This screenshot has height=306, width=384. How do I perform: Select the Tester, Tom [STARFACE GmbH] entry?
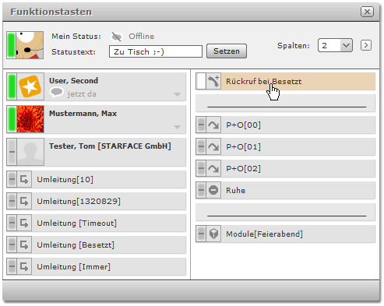(x=97, y=152)
